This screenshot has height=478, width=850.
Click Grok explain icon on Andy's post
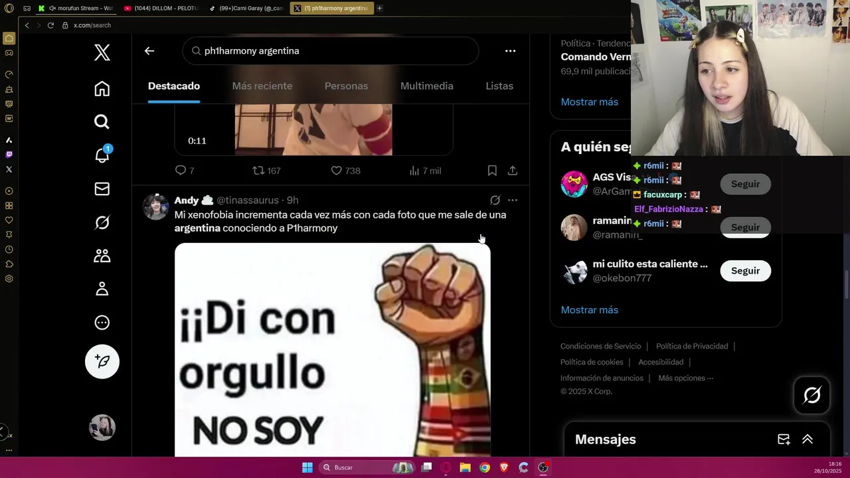point(495,200)
